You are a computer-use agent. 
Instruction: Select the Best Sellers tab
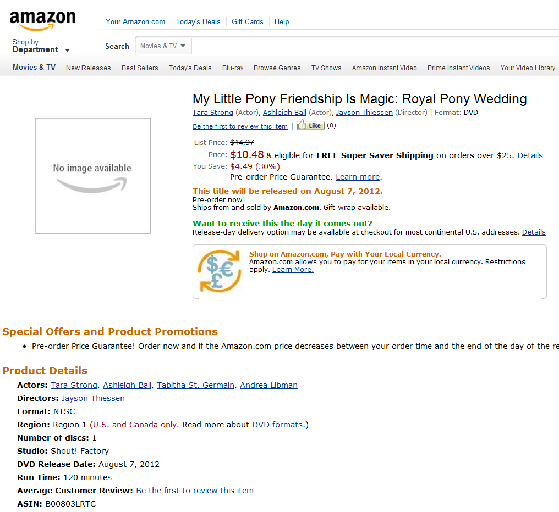pyautogui.click(x=140, y=68)
